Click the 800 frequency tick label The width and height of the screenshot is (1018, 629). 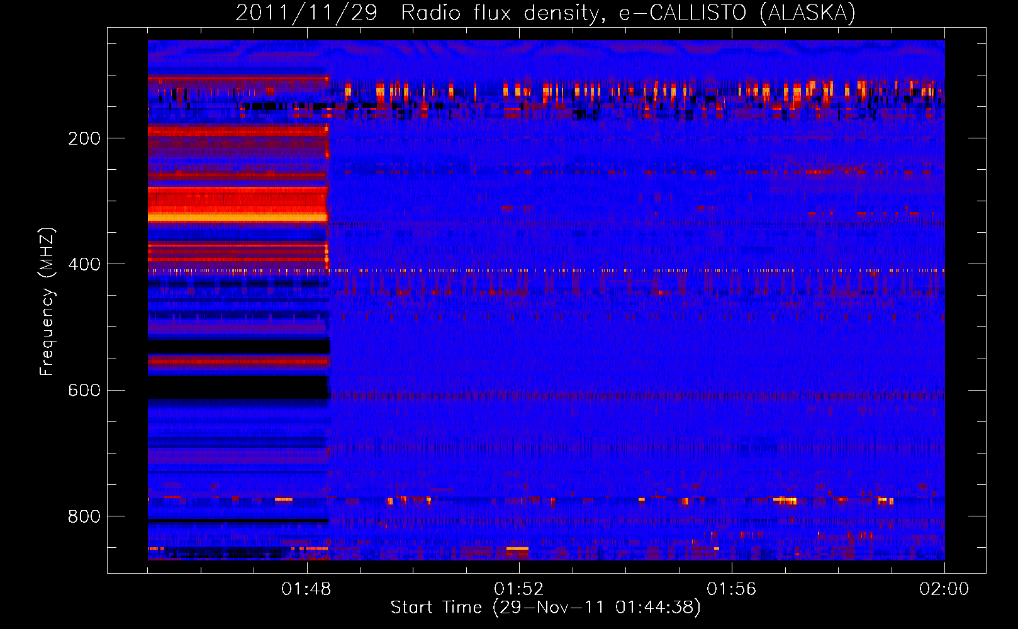(x=84, y=516)
